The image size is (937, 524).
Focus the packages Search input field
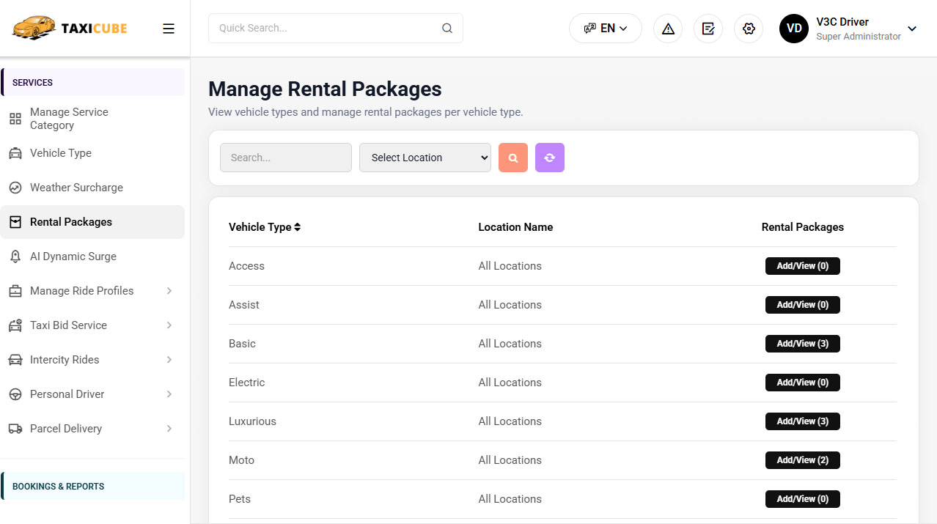pos(286,158)
